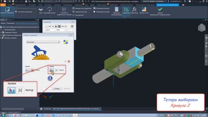
Task: Open the 2D contact joint type dropdown
Action: [43, 42]
